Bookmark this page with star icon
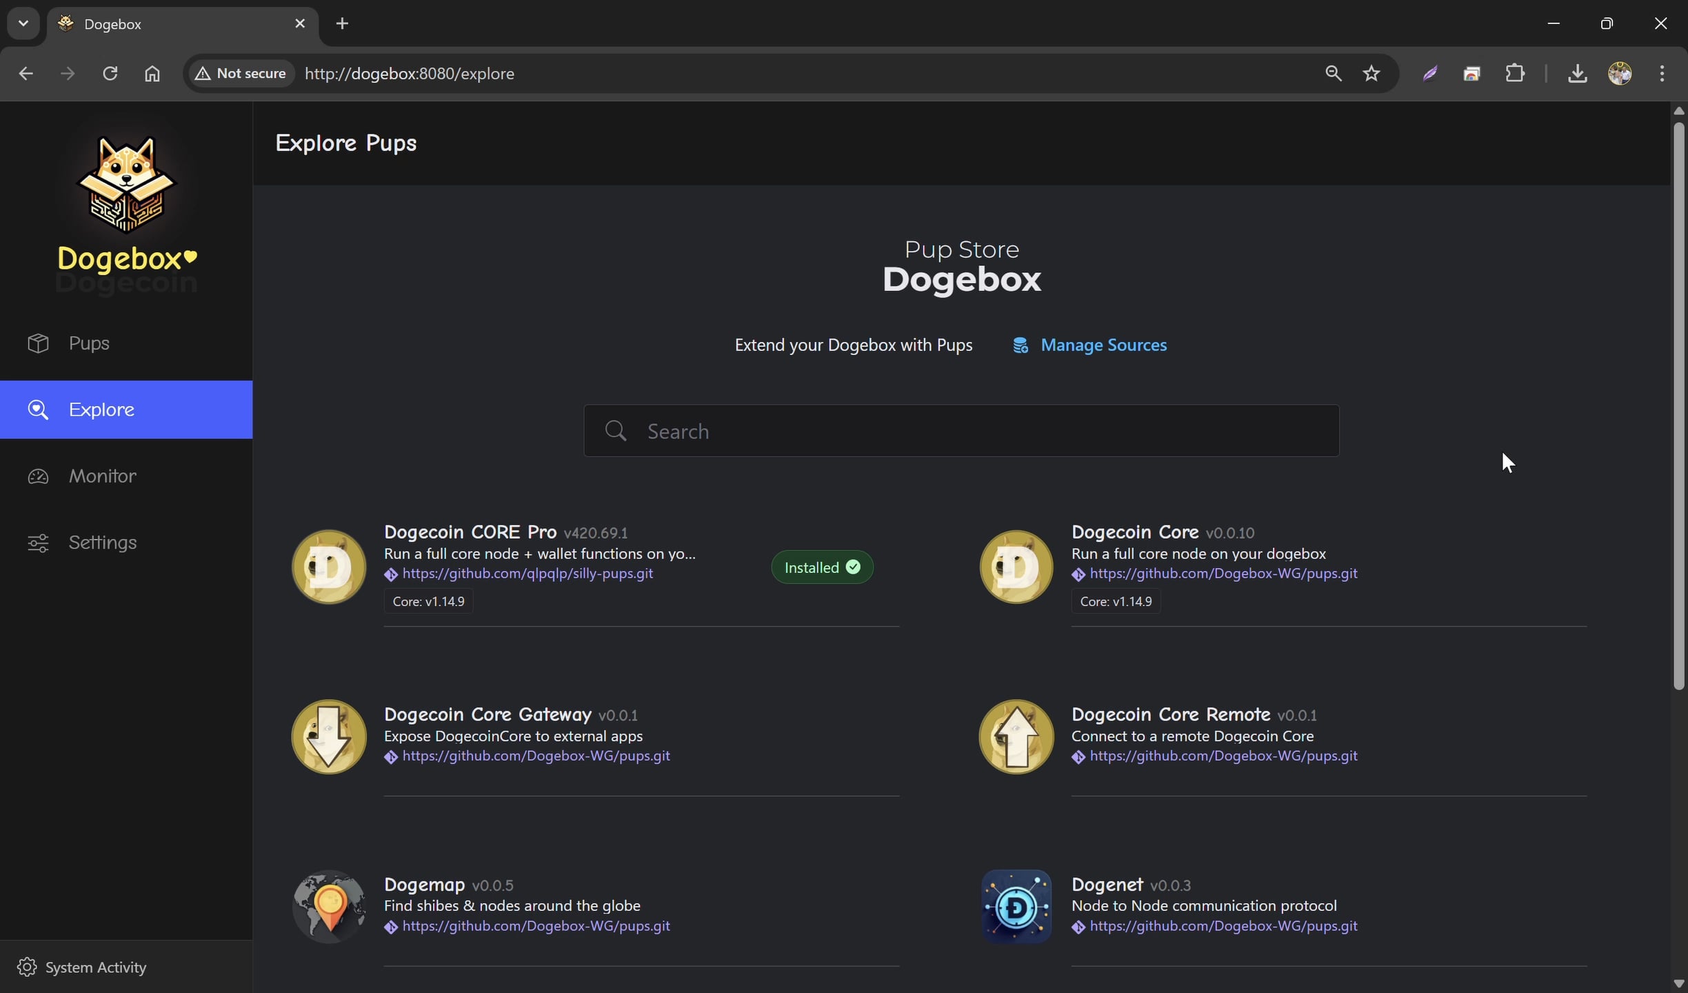1688x993 pixels. tap(1371, 73)
